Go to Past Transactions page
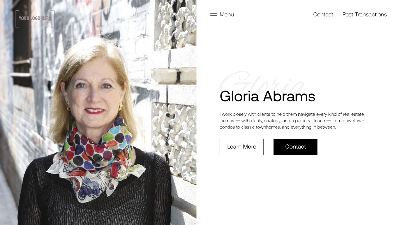Image resolution: width=400 pixels, height=225 pixels. (x=365, y=15)
